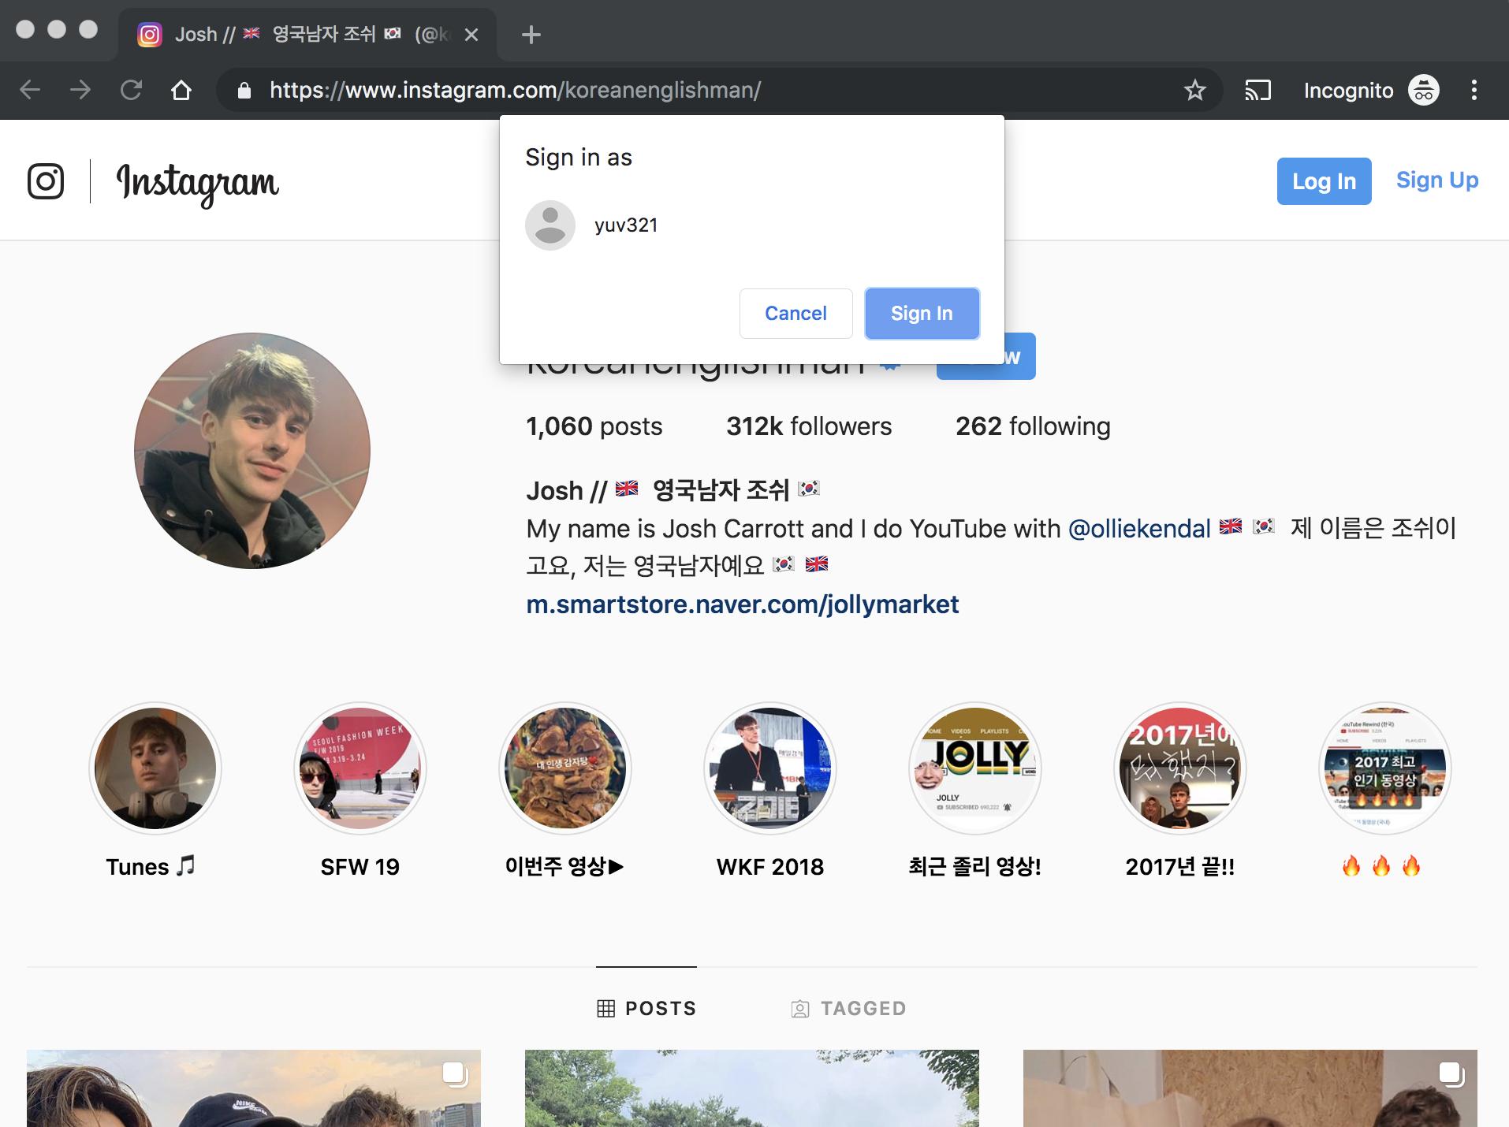Screen dimensions: 1509x1127
Task: Open the Cast screen icon
Action: click(1257, 90)
